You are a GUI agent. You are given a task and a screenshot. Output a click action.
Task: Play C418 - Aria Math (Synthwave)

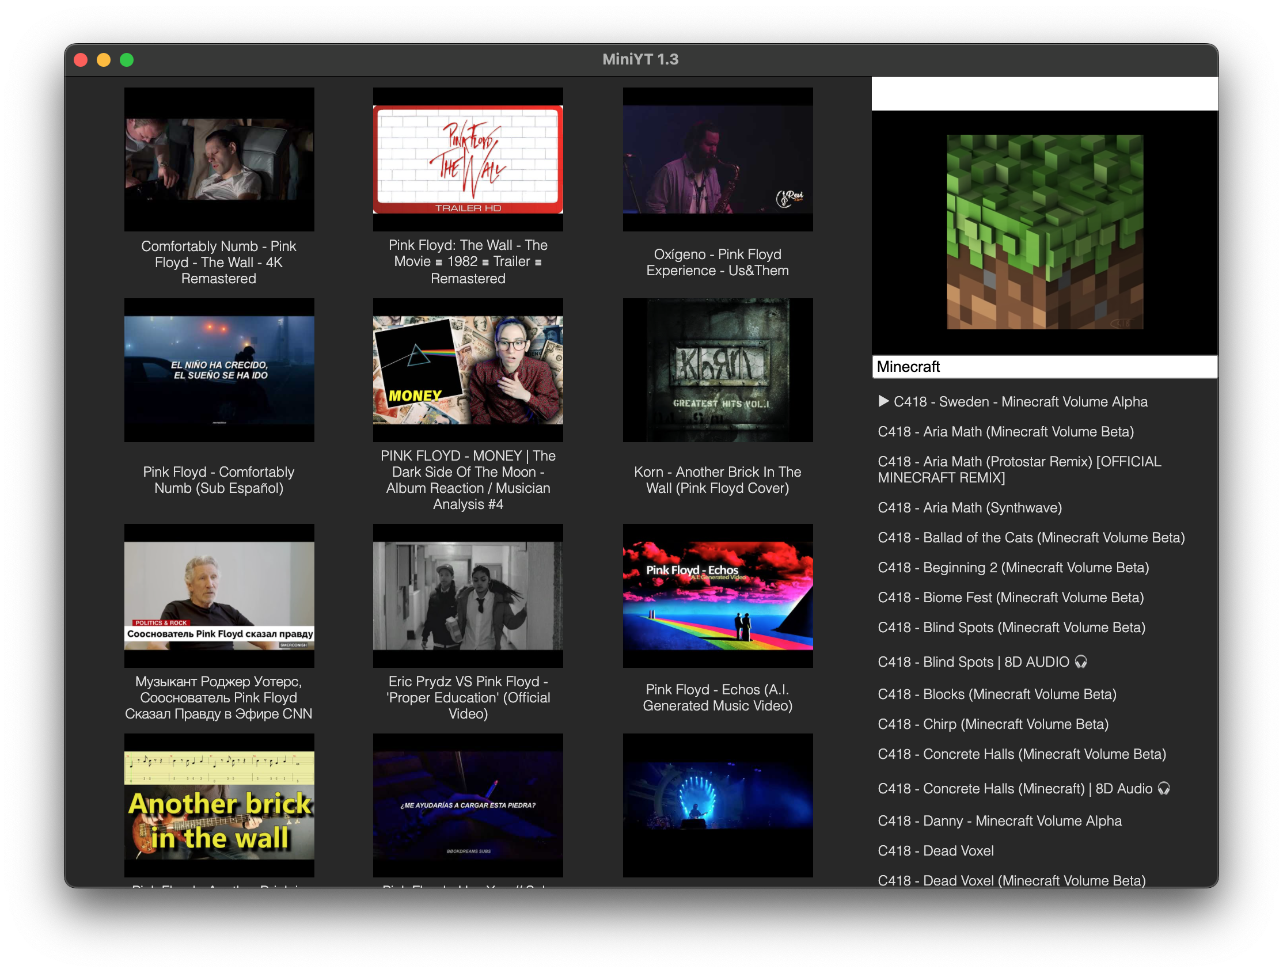click(x=970, y=507)
